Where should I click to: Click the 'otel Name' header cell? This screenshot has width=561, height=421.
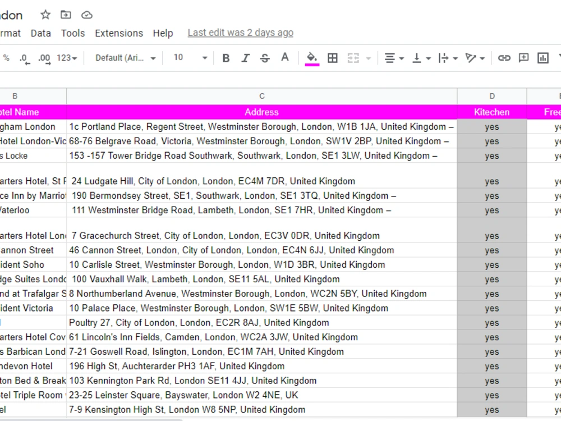point(33,112)
